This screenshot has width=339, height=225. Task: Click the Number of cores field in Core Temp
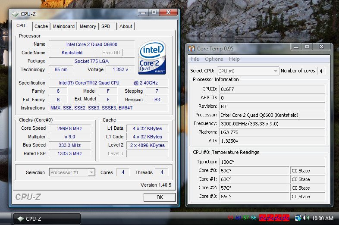tap(321, 71)
